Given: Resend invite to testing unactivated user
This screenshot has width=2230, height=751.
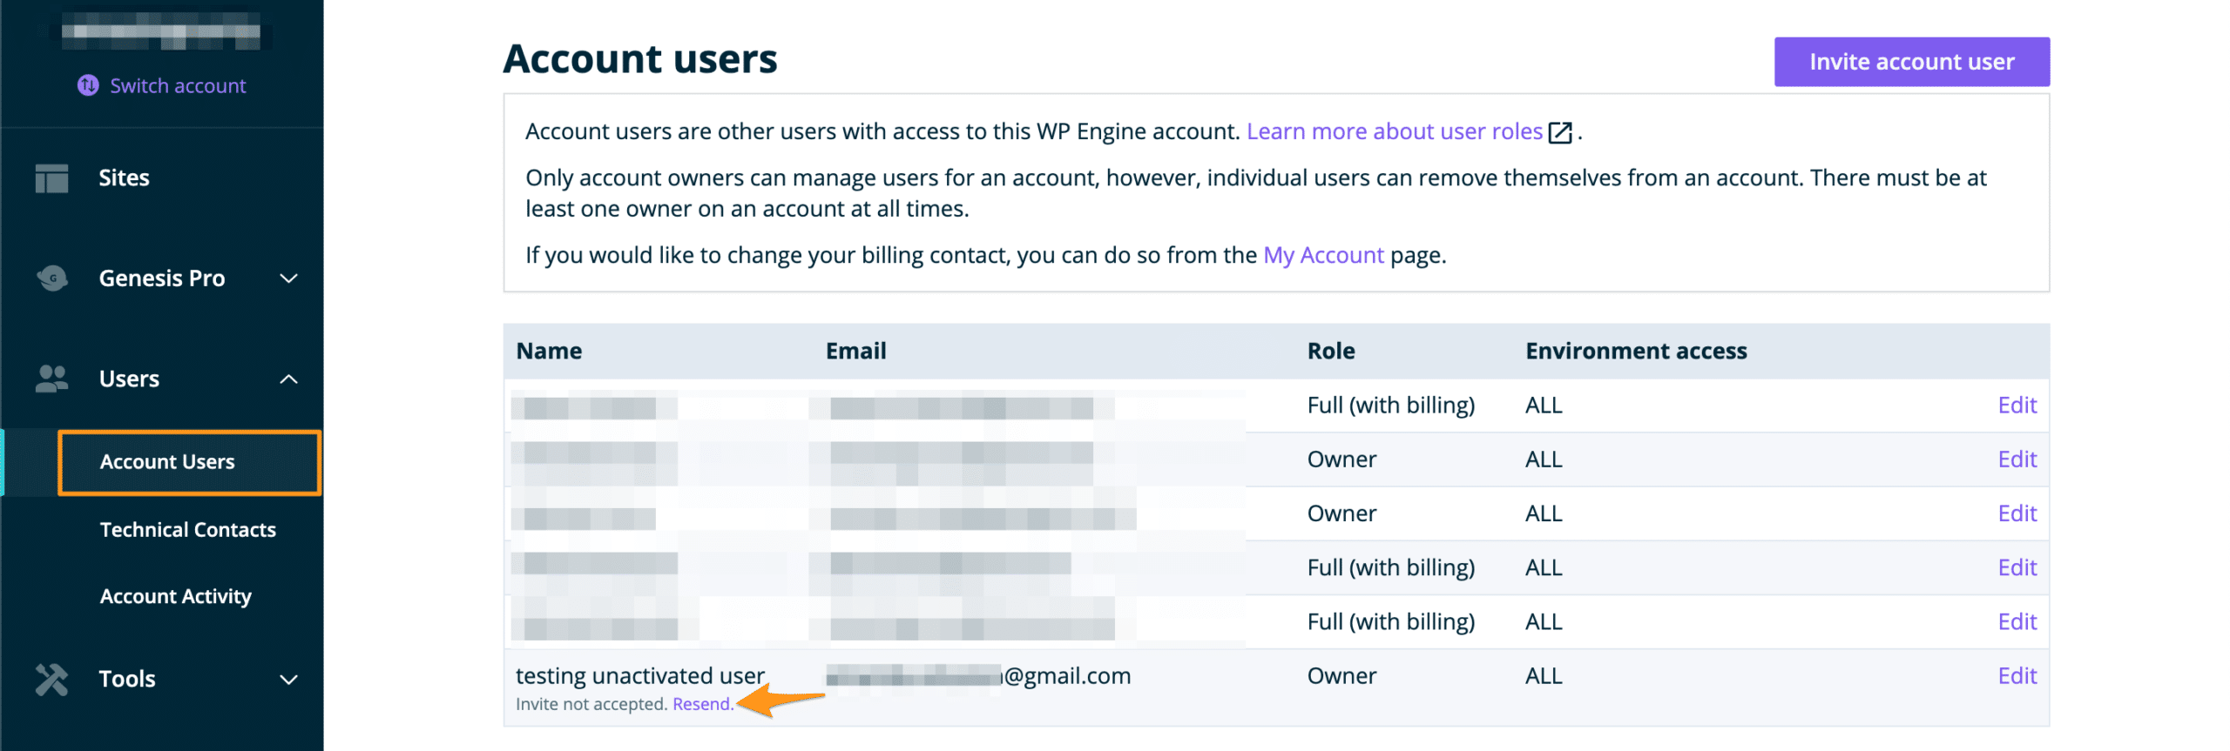Looking at the screenshot, I should tap(701, 704).
